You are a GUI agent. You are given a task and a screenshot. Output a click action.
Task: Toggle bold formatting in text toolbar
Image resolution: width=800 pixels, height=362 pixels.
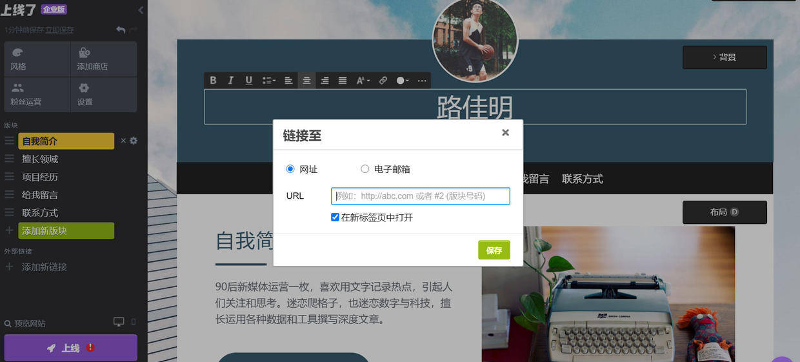tap(214, 81)
